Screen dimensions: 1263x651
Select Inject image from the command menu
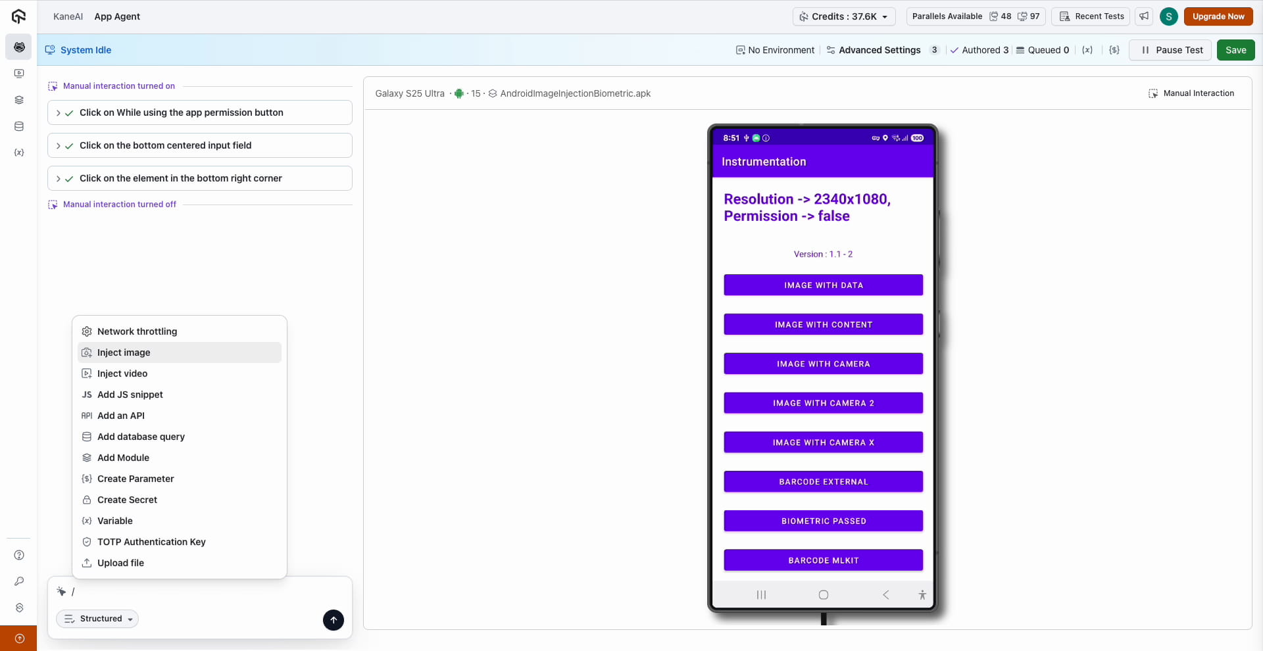[124, 352]
